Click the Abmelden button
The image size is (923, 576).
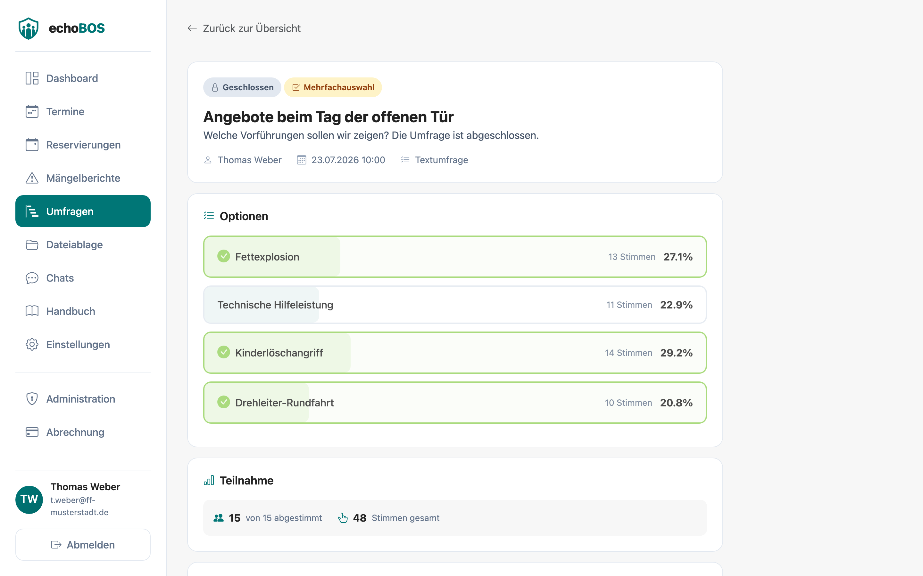coord(83,545)
